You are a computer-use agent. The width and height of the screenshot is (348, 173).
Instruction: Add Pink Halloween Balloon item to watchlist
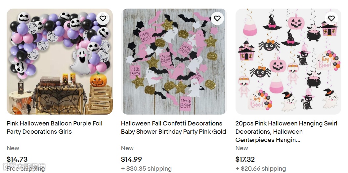[103, 18]
